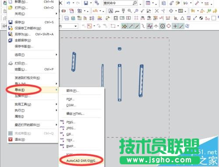The image size is (219, 167).
Task: Click the XYZ coordinate icon
Action: (x=208, y=18)
